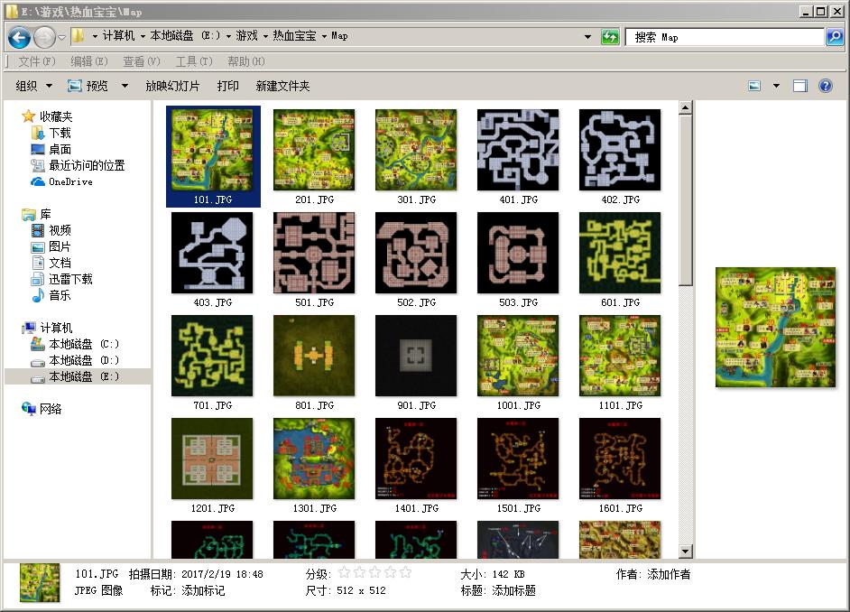850x612 pixels.
Task: Select the 901.JPG thumbnail
Action: [416, 356]
